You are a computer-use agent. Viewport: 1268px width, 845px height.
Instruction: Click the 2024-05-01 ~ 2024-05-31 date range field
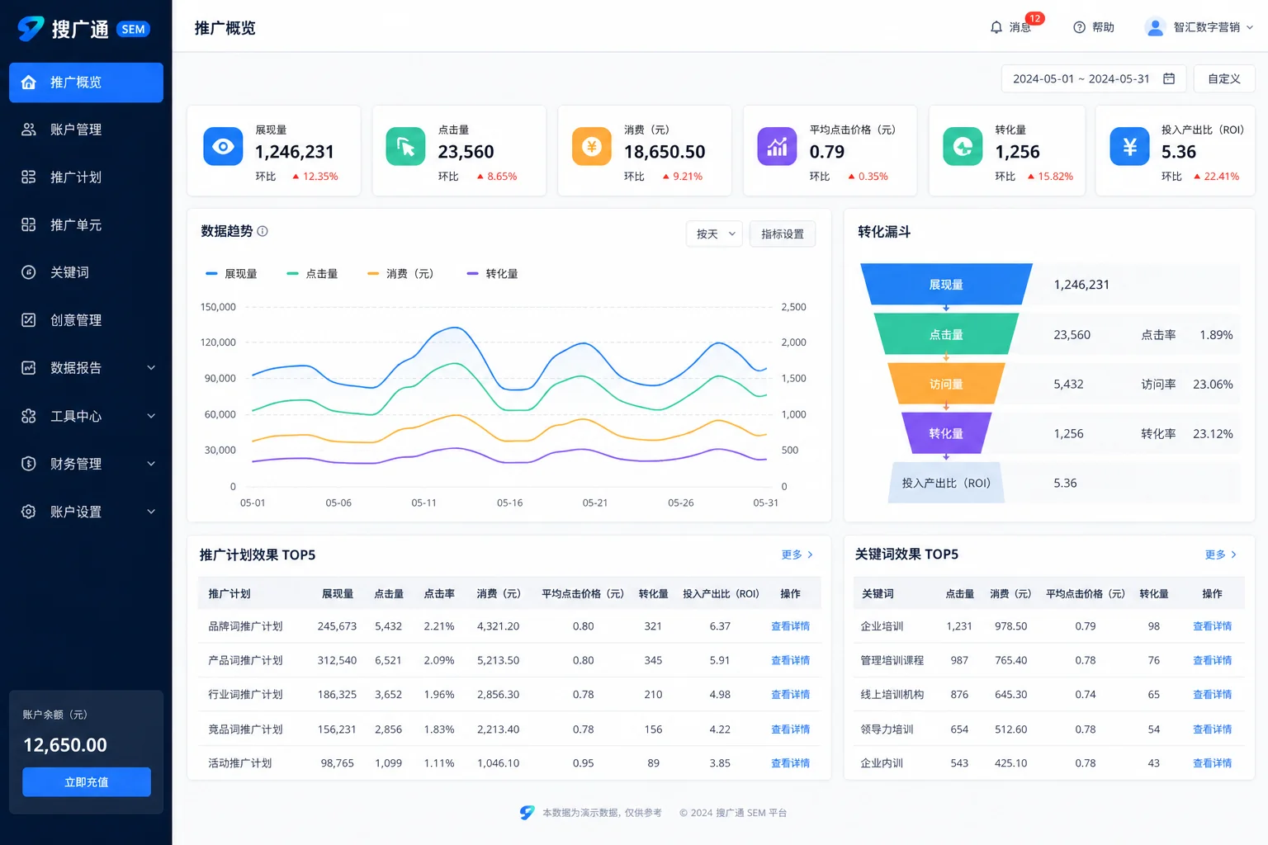click(1094, 78)
